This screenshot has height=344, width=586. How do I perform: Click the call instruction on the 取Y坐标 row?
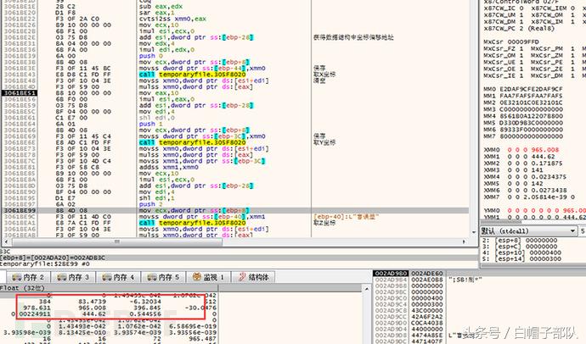[192, 142]
